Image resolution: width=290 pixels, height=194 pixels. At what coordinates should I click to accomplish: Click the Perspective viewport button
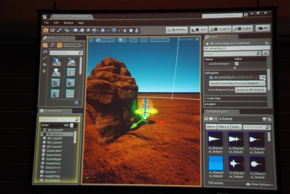click(106, 40)
